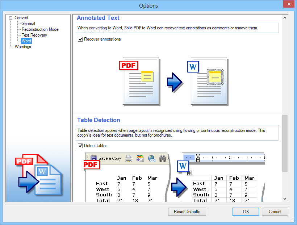
Task: Click the scrollbar down arrow
Action: coord(285,199)
